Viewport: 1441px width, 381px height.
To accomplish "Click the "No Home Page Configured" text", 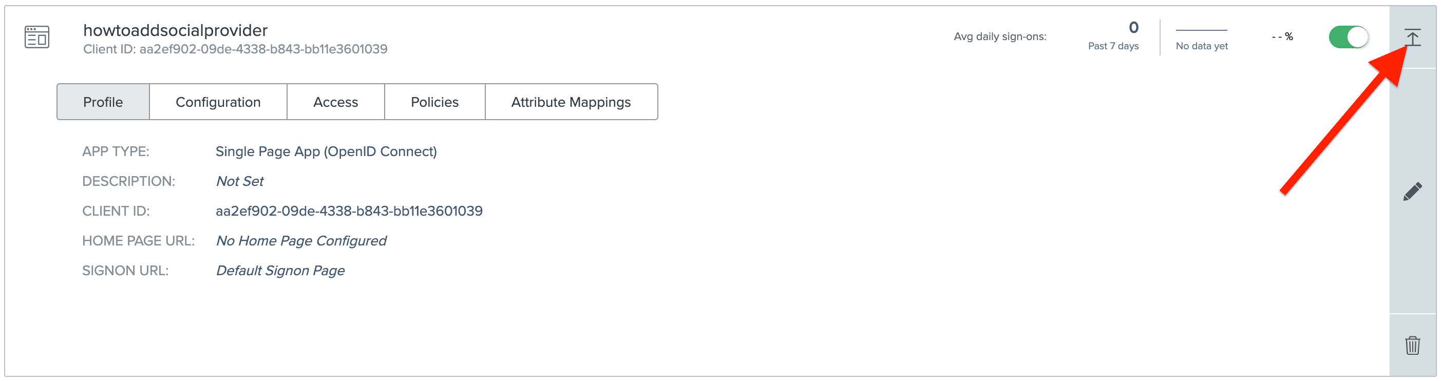I will click(301, 241).
